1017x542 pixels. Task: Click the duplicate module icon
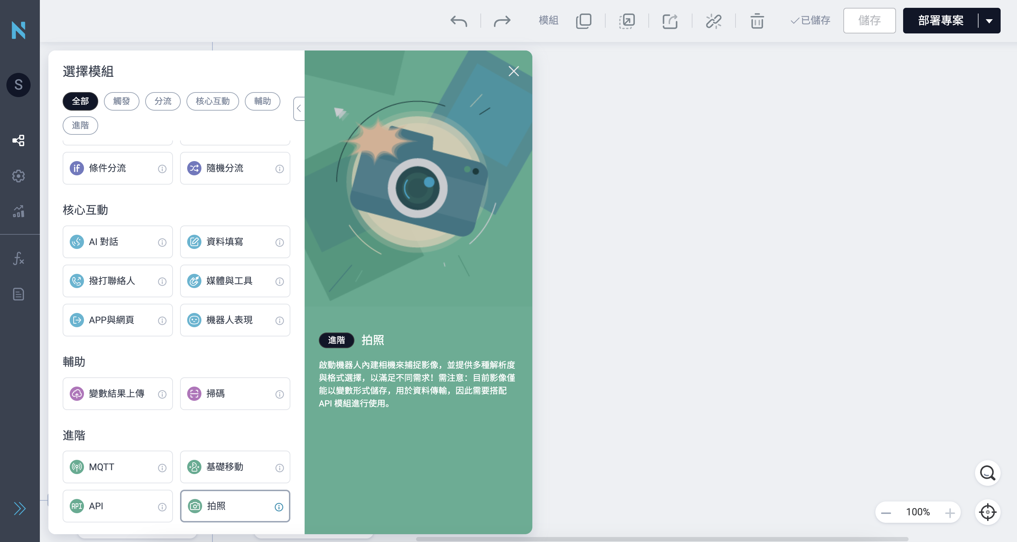pyautogui.click(x=584, y=21)
